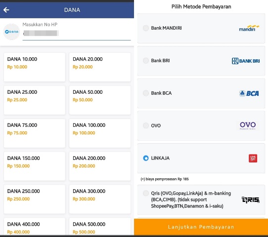The width and height of the screenshot is (268, 237).
Task: Click the QRIS logo
Action: [x=251, y=199]
